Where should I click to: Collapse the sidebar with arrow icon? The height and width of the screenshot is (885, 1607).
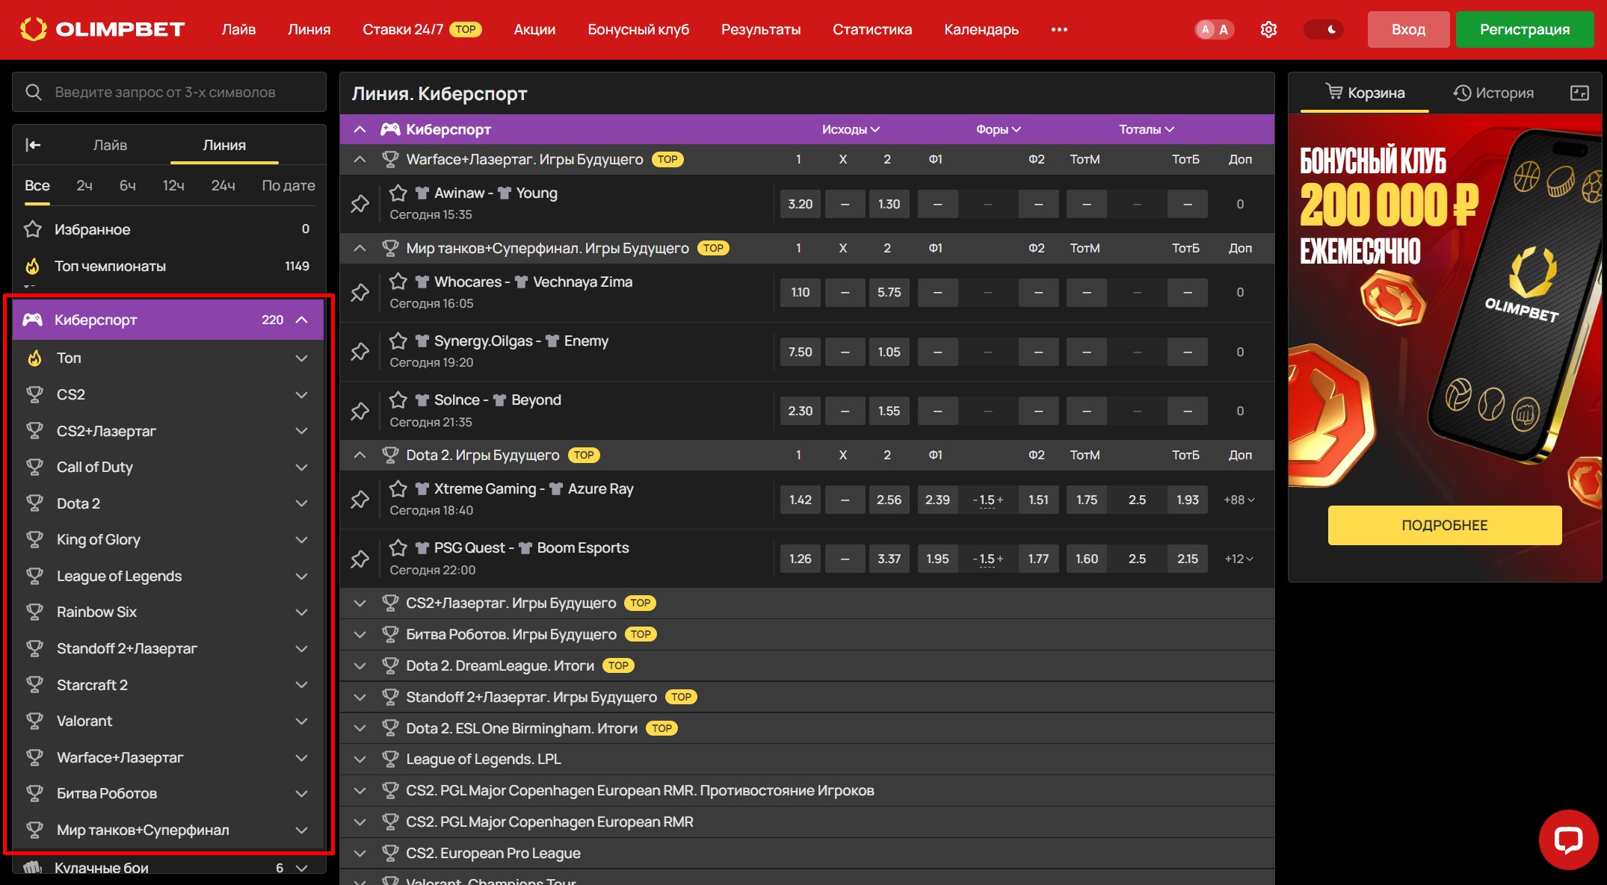click(x=33, y=145)
